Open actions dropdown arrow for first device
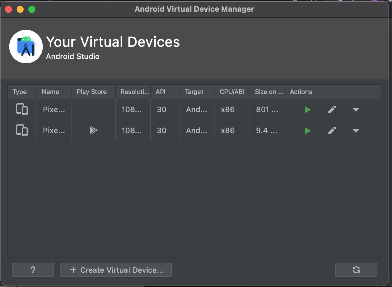This screenshot has width=392, height=287. [x=356, y=110]
